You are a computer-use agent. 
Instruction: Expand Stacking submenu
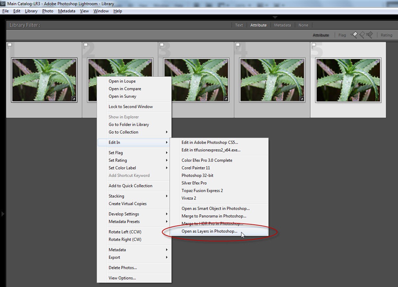click(134, 196)
